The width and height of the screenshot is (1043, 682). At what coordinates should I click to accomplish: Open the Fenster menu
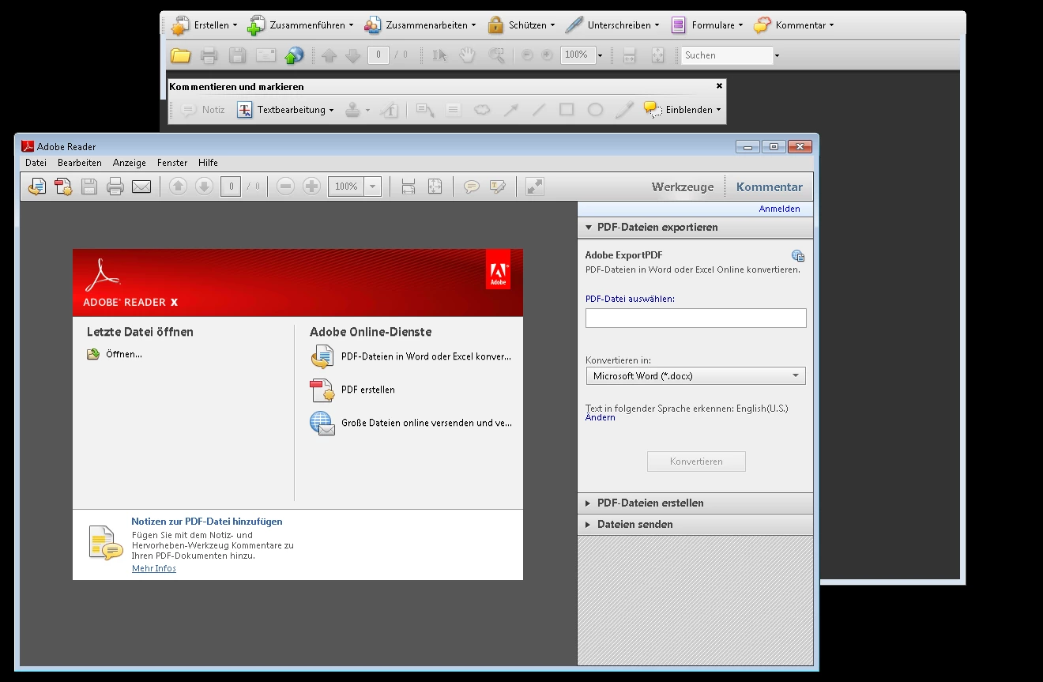coord(172,163)
